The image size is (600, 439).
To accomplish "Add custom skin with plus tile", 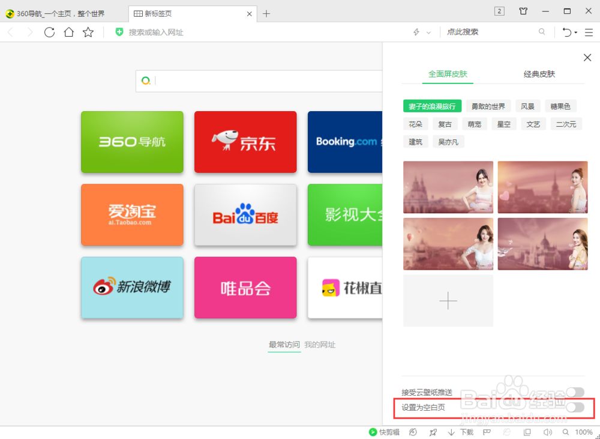I will [448, 301].
